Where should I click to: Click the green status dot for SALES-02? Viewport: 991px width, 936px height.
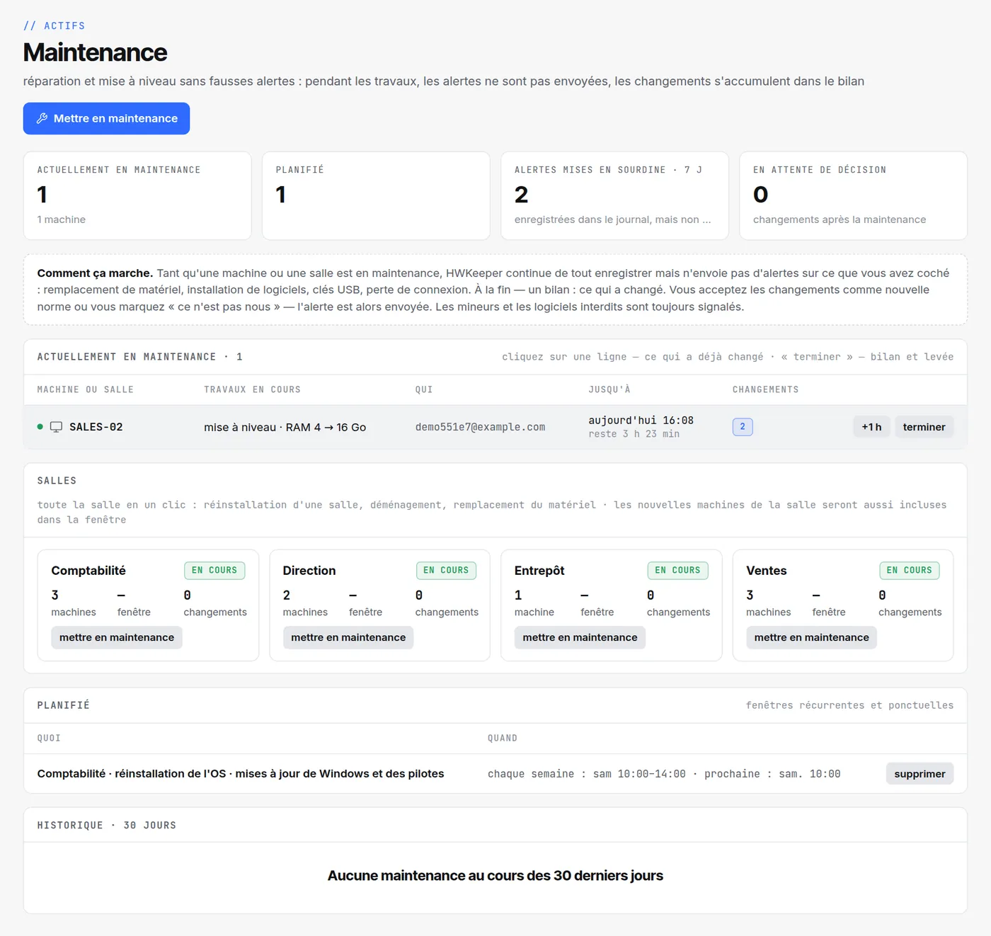40,427
